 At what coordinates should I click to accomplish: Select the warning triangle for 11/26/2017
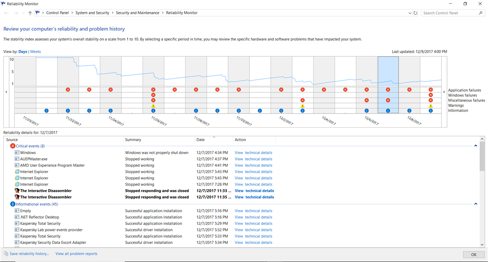[153, 106]
